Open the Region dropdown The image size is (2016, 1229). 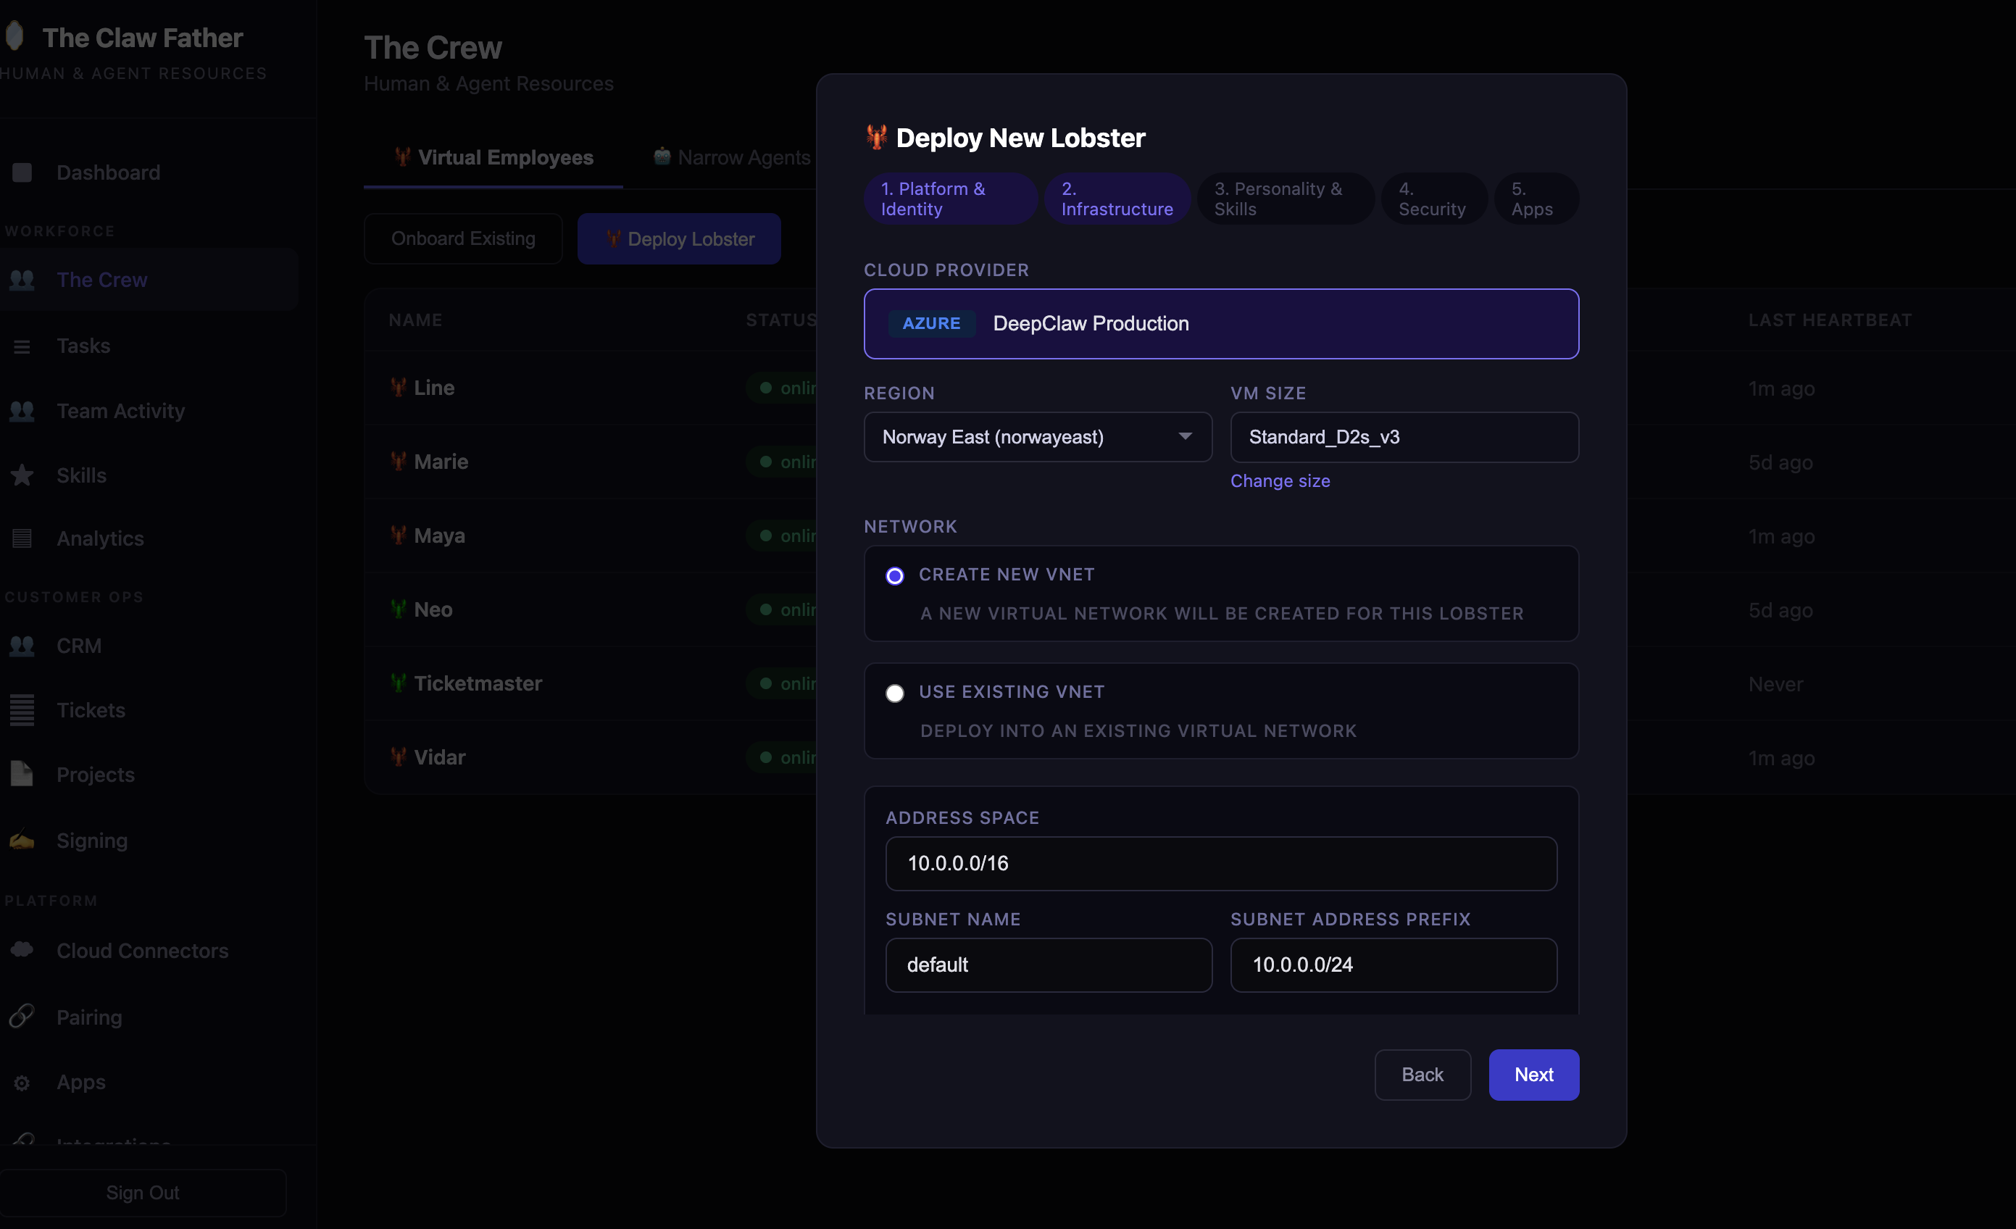[1038, 437]
